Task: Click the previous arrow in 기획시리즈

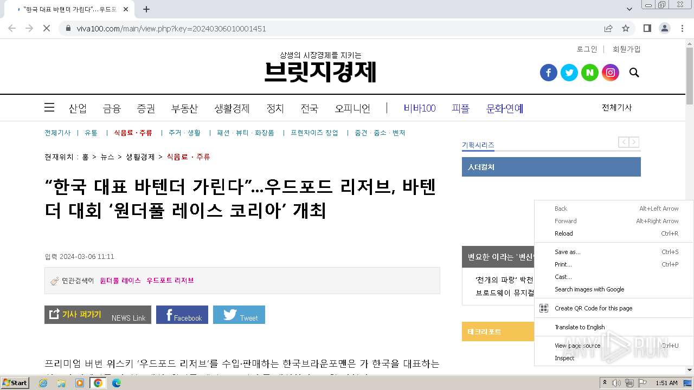Action: click(624, 142)
